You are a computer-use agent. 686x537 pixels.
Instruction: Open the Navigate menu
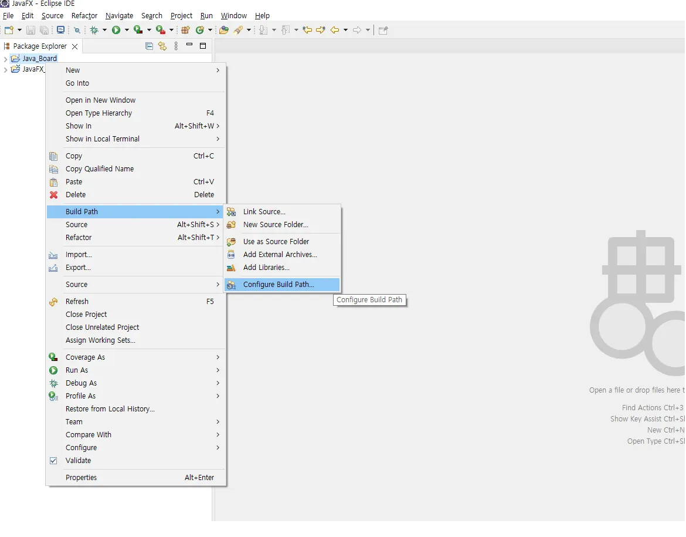(119, 16)
